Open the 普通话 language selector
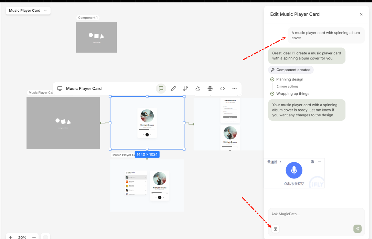Viewport: 372px width, 239px height. click(274, 162)
